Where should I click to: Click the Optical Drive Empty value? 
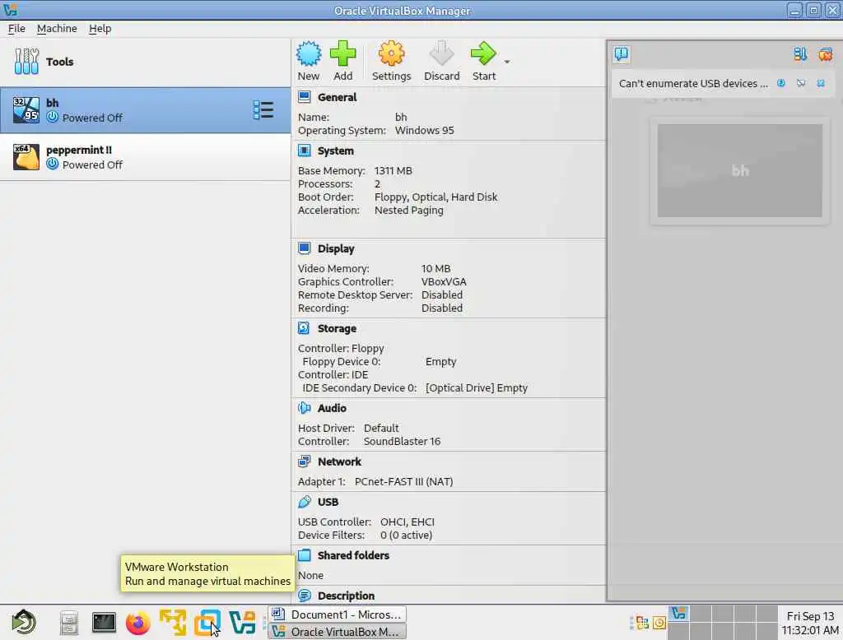477,388
